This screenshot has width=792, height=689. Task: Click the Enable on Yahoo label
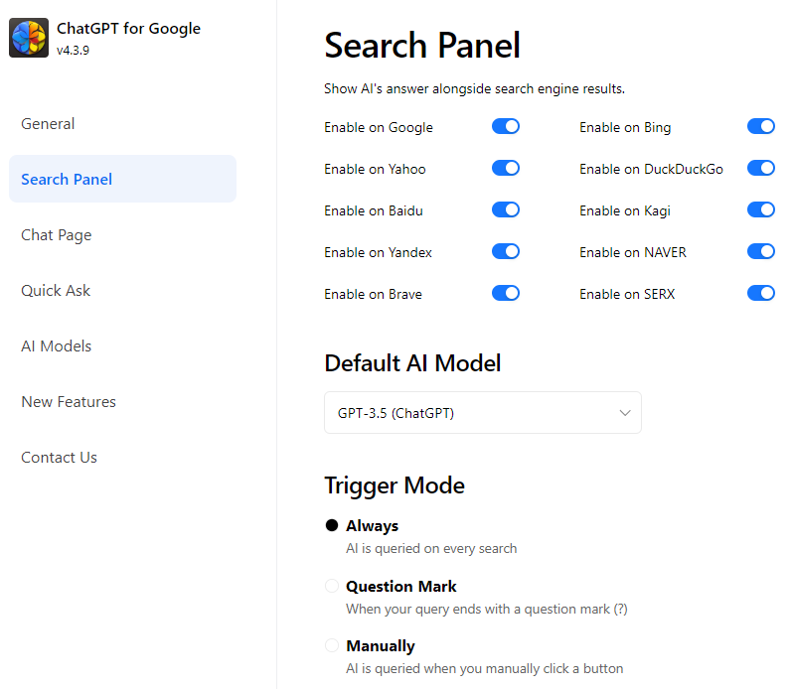click(375, 169)
